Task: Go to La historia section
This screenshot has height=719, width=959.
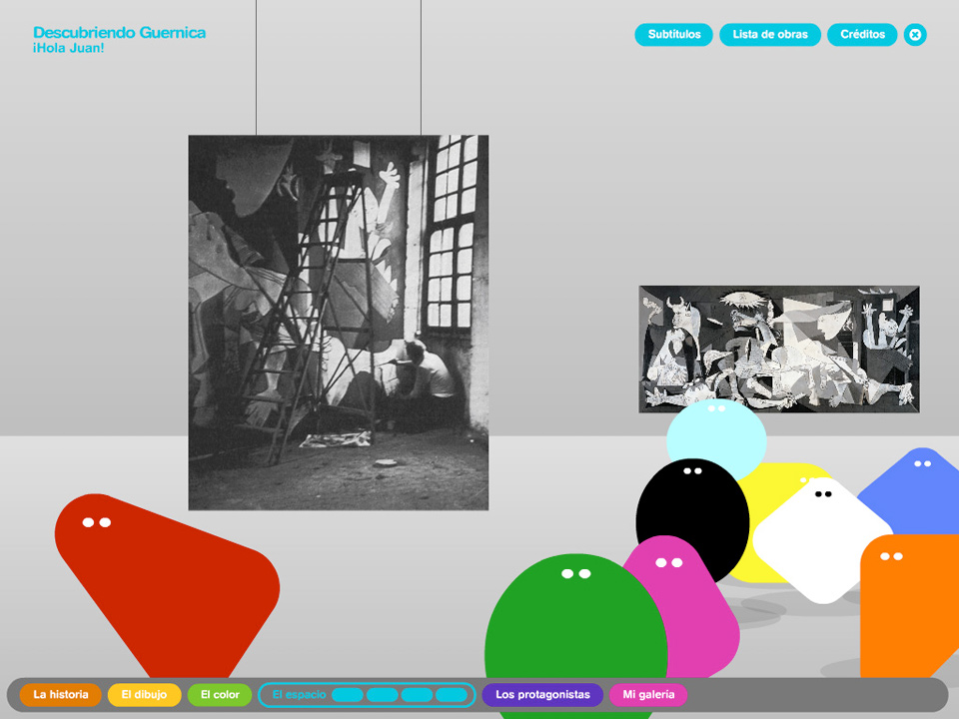Action: pos(61,695)
